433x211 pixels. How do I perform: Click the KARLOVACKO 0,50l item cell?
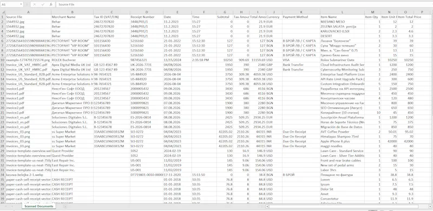point(342,31)
